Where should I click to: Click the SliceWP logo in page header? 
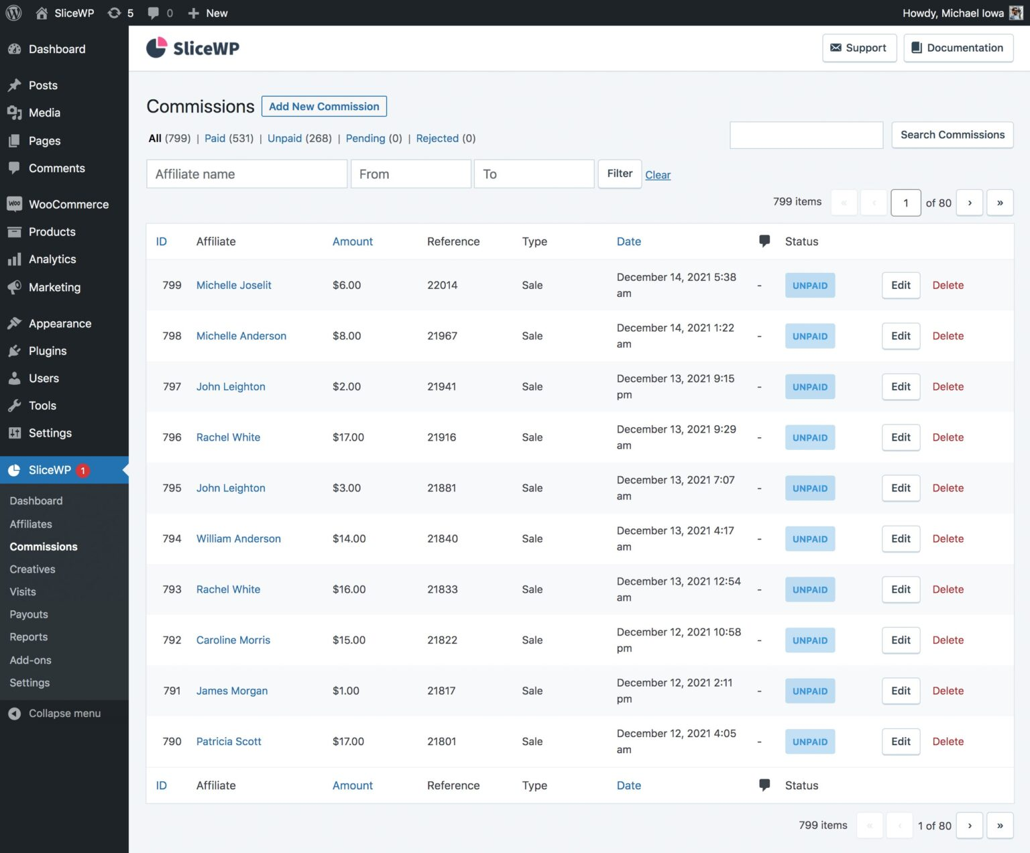(x=193, y=48)
